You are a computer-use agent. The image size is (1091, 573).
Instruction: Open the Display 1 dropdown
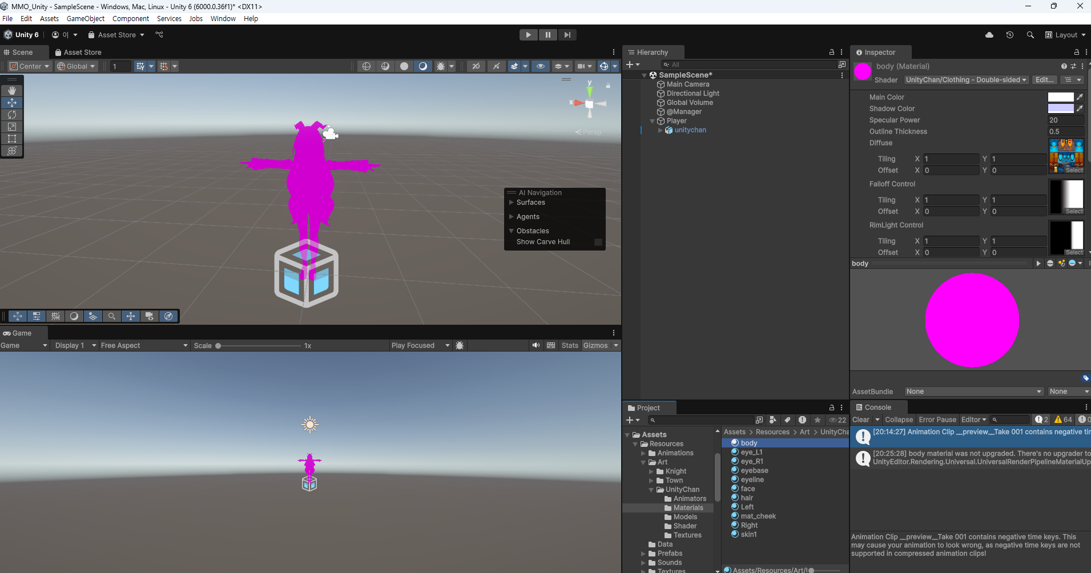pyautogui.click(x=74, y=345)
